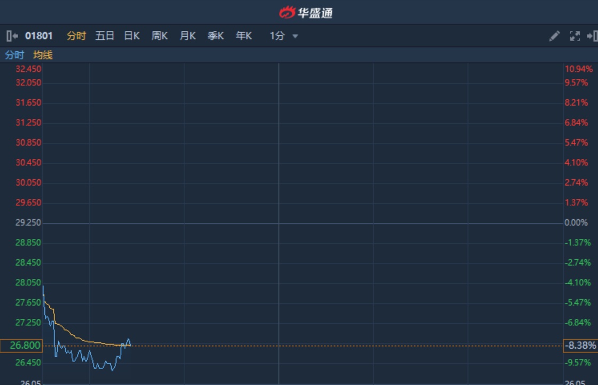Switch to the 五日 chart tab
Screen dimensions: 598x385
(x=105, y=36)
